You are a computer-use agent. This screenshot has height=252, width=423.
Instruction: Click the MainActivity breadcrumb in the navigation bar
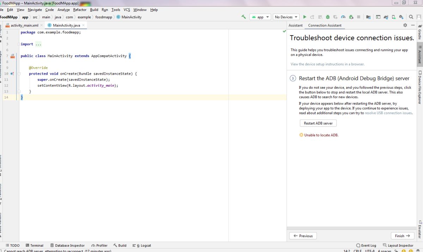[129, 17]
